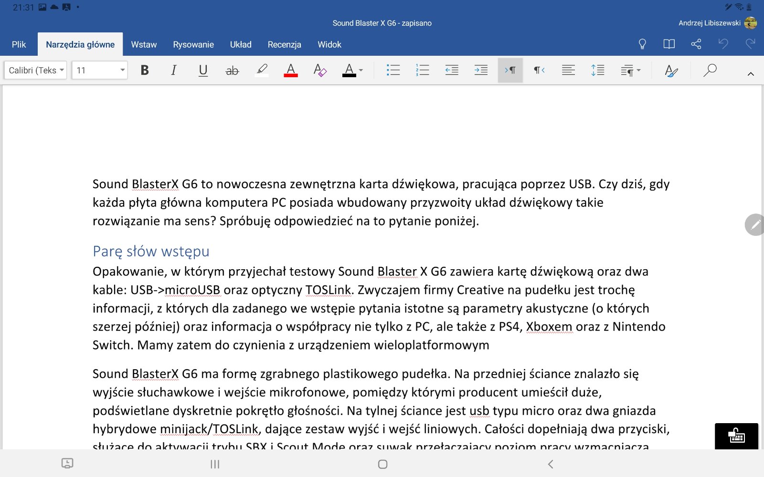Screen dimensions: 764x477
Task: Open the Recenzja tab
Action: point(284,44)
